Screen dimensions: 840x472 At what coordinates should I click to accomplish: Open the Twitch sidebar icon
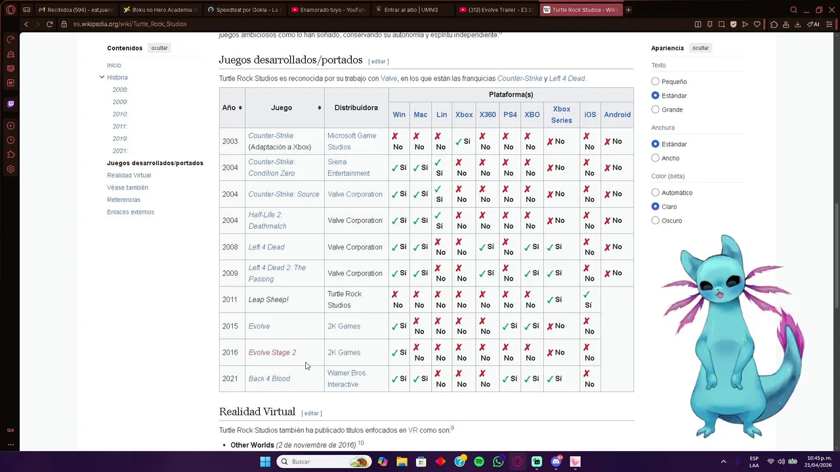pos(10,104)
